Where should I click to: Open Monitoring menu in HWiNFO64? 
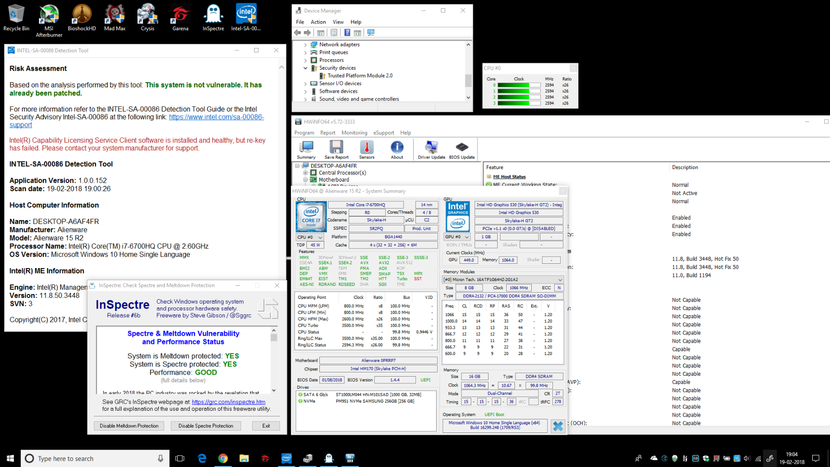354,133
